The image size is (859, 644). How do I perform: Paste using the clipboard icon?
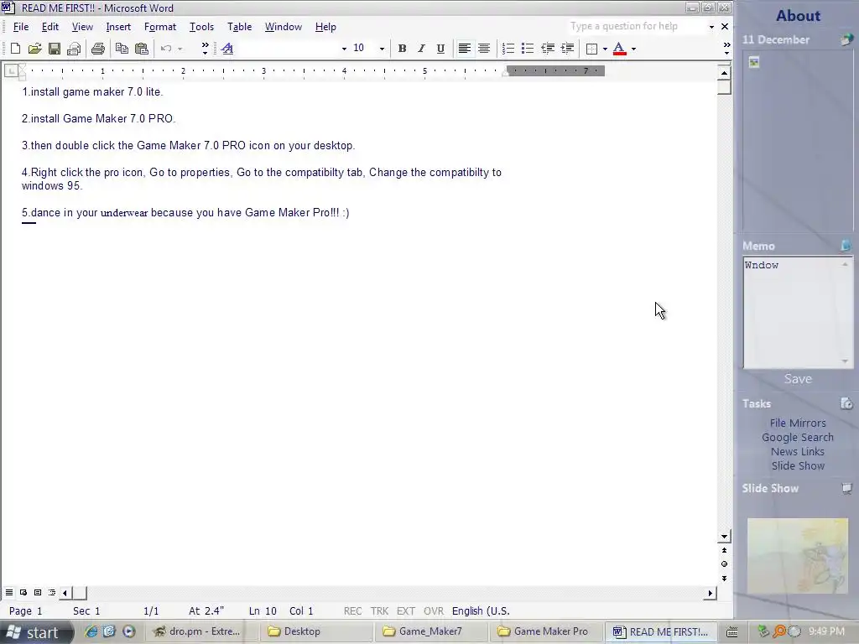click(141, 49)
